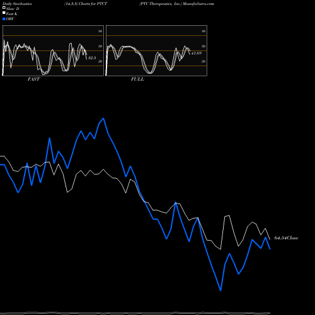This screenshot has height=315, width=315.
Task: Click the Slow D legend color swatch
Action: [4, 8]
